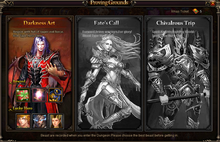Select the Fate's Call dungeon title
The height and width of the screenshot is (142, 220).
[107, 23]
